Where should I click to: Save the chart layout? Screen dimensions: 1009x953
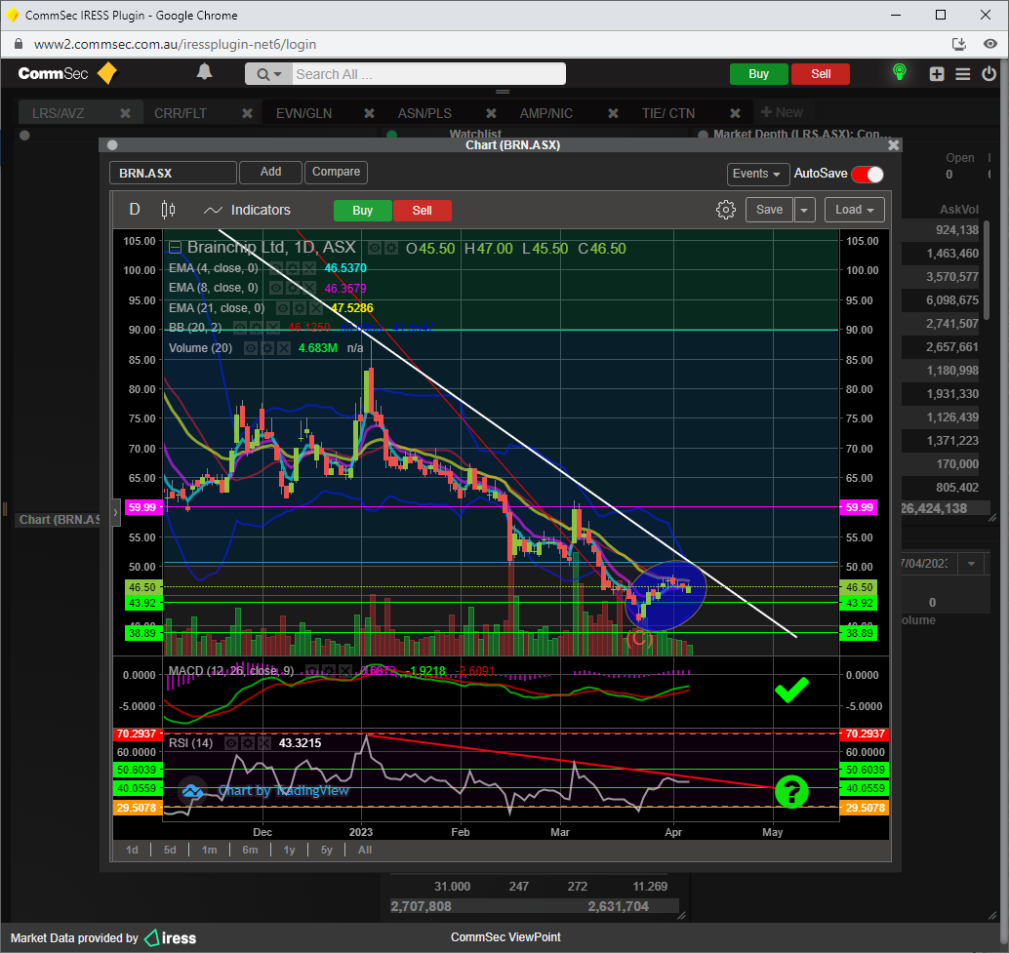[x=769, y=210]
